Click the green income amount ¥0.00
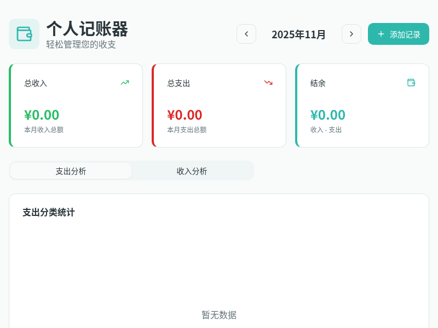The image size is (438, 328). tap(42, 115)
